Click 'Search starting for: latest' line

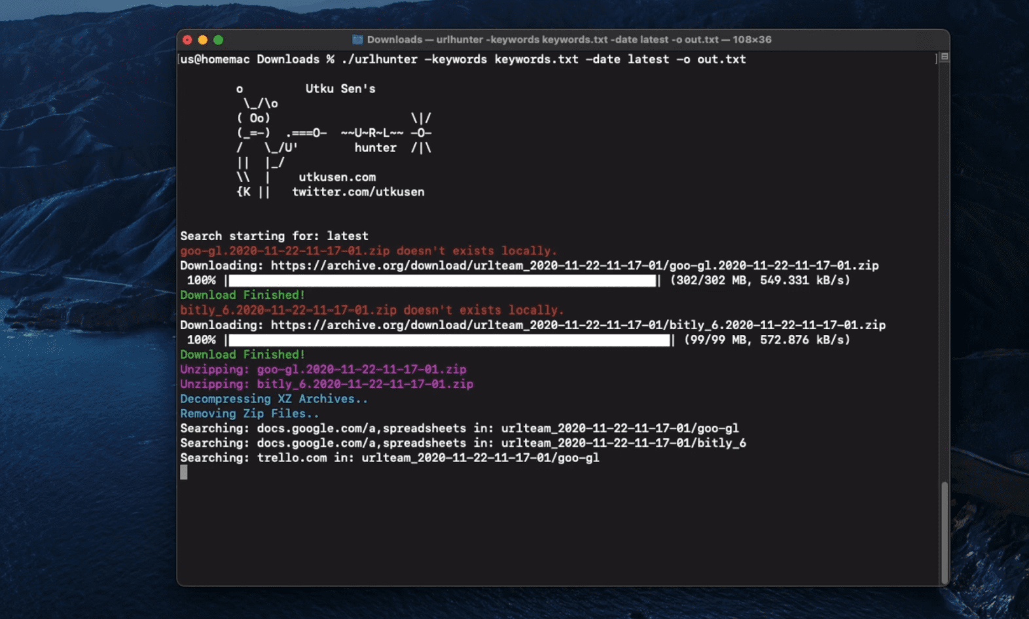(274, 236)
